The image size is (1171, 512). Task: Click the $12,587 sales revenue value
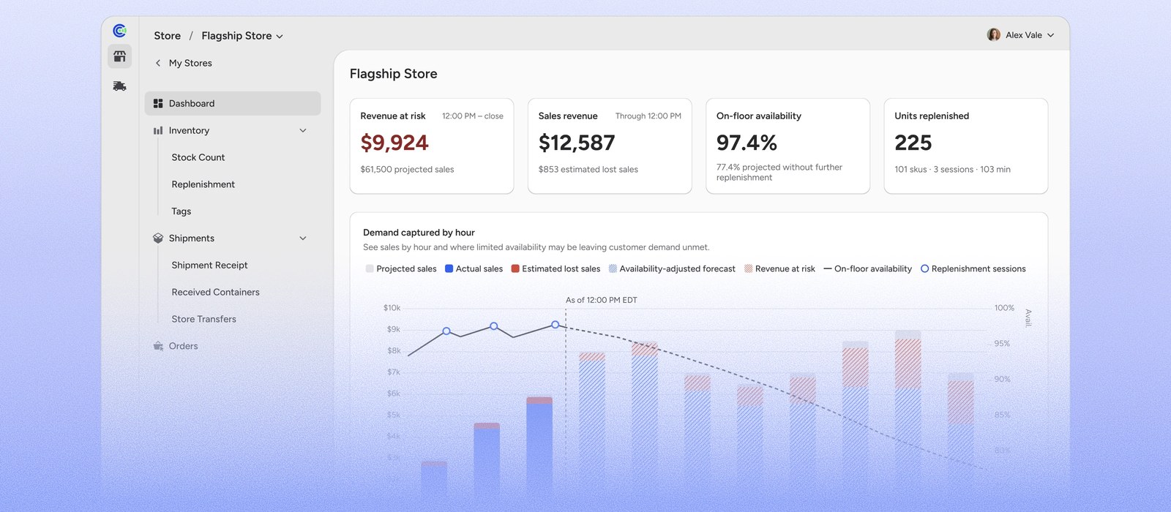(577, 143)
